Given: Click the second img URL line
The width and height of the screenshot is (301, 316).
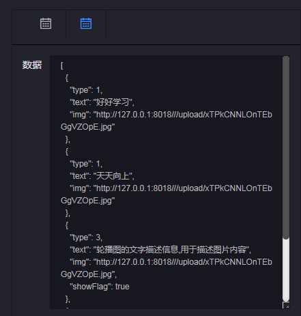Looking at the screenshot, I should [171, 188].
